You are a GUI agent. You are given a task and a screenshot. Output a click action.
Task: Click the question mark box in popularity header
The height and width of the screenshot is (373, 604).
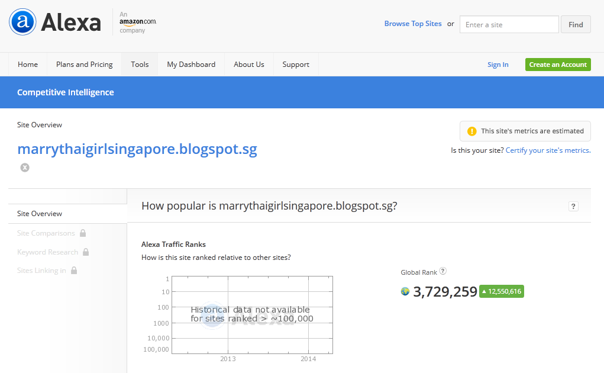pos(573,207)
